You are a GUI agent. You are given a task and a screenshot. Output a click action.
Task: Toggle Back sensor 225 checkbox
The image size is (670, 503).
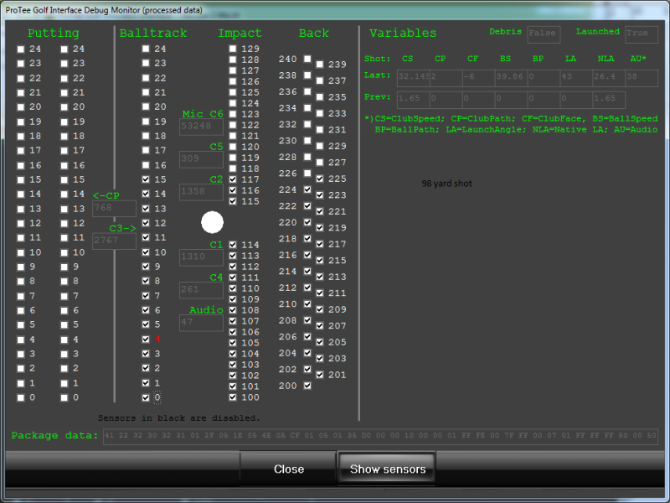320,179
